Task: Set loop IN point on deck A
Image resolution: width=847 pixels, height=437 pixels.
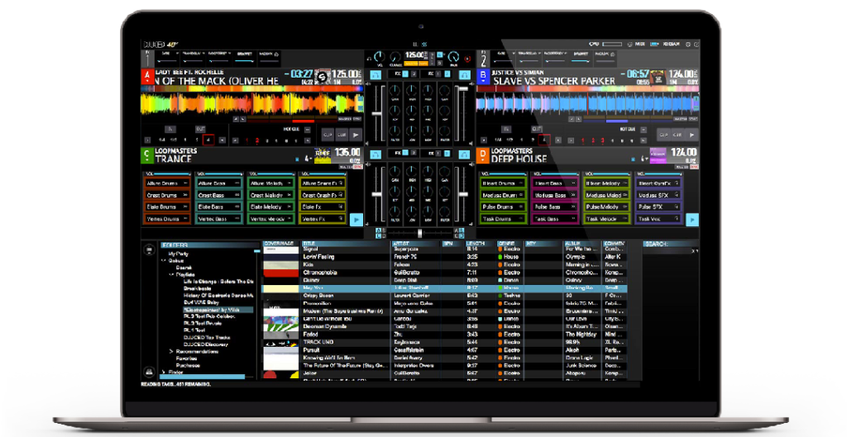Action: tap(170, 130)
